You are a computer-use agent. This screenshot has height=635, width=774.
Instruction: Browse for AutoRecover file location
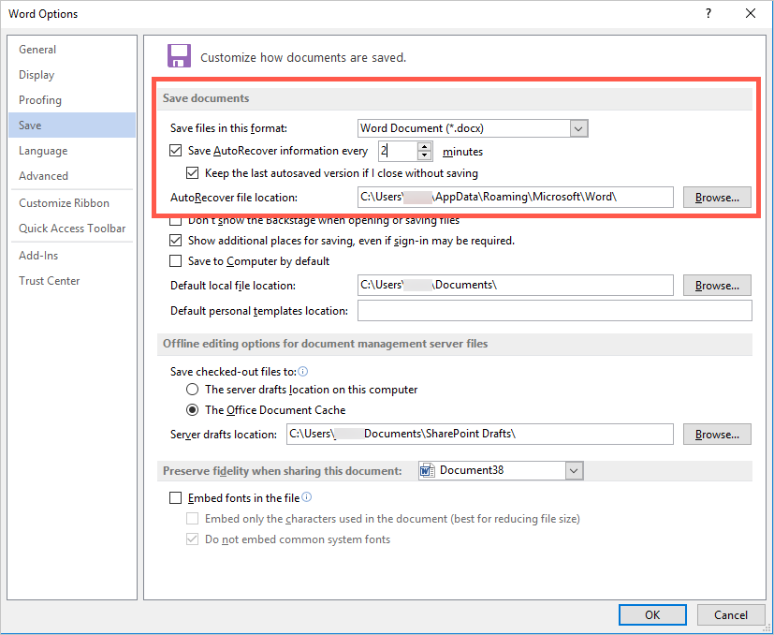(717, 197)
